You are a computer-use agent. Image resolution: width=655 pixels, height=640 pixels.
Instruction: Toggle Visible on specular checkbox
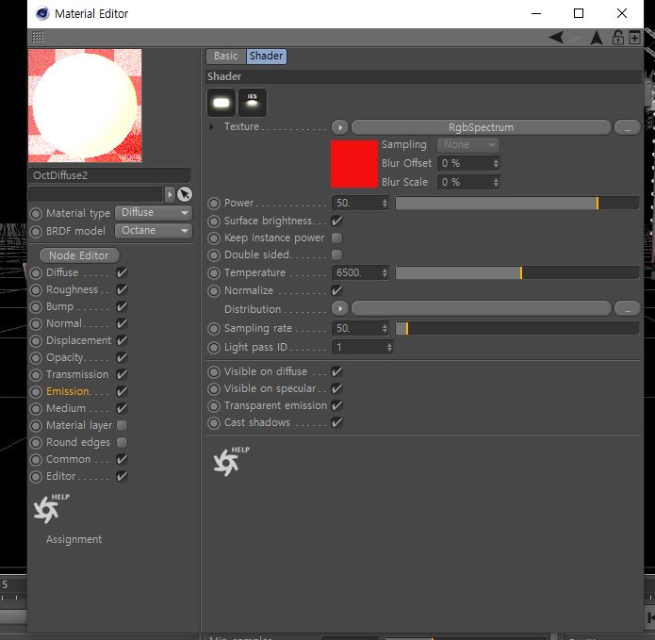click(336, 388)
